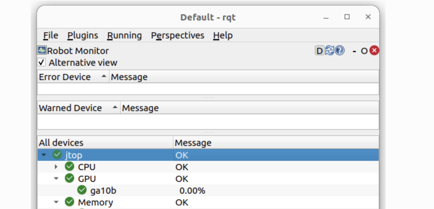
Task: Click the O undock plugin button
Action: 364,51
